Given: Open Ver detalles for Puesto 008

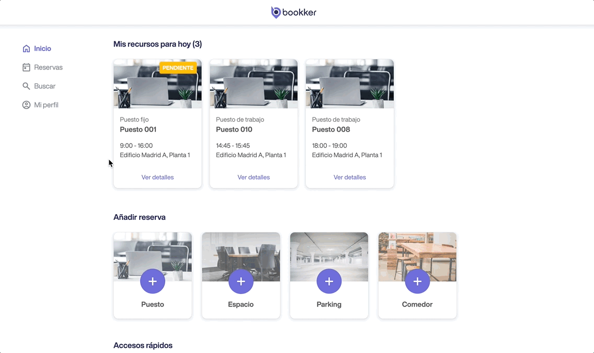Looking at the screenshot, I should point(350,178).
